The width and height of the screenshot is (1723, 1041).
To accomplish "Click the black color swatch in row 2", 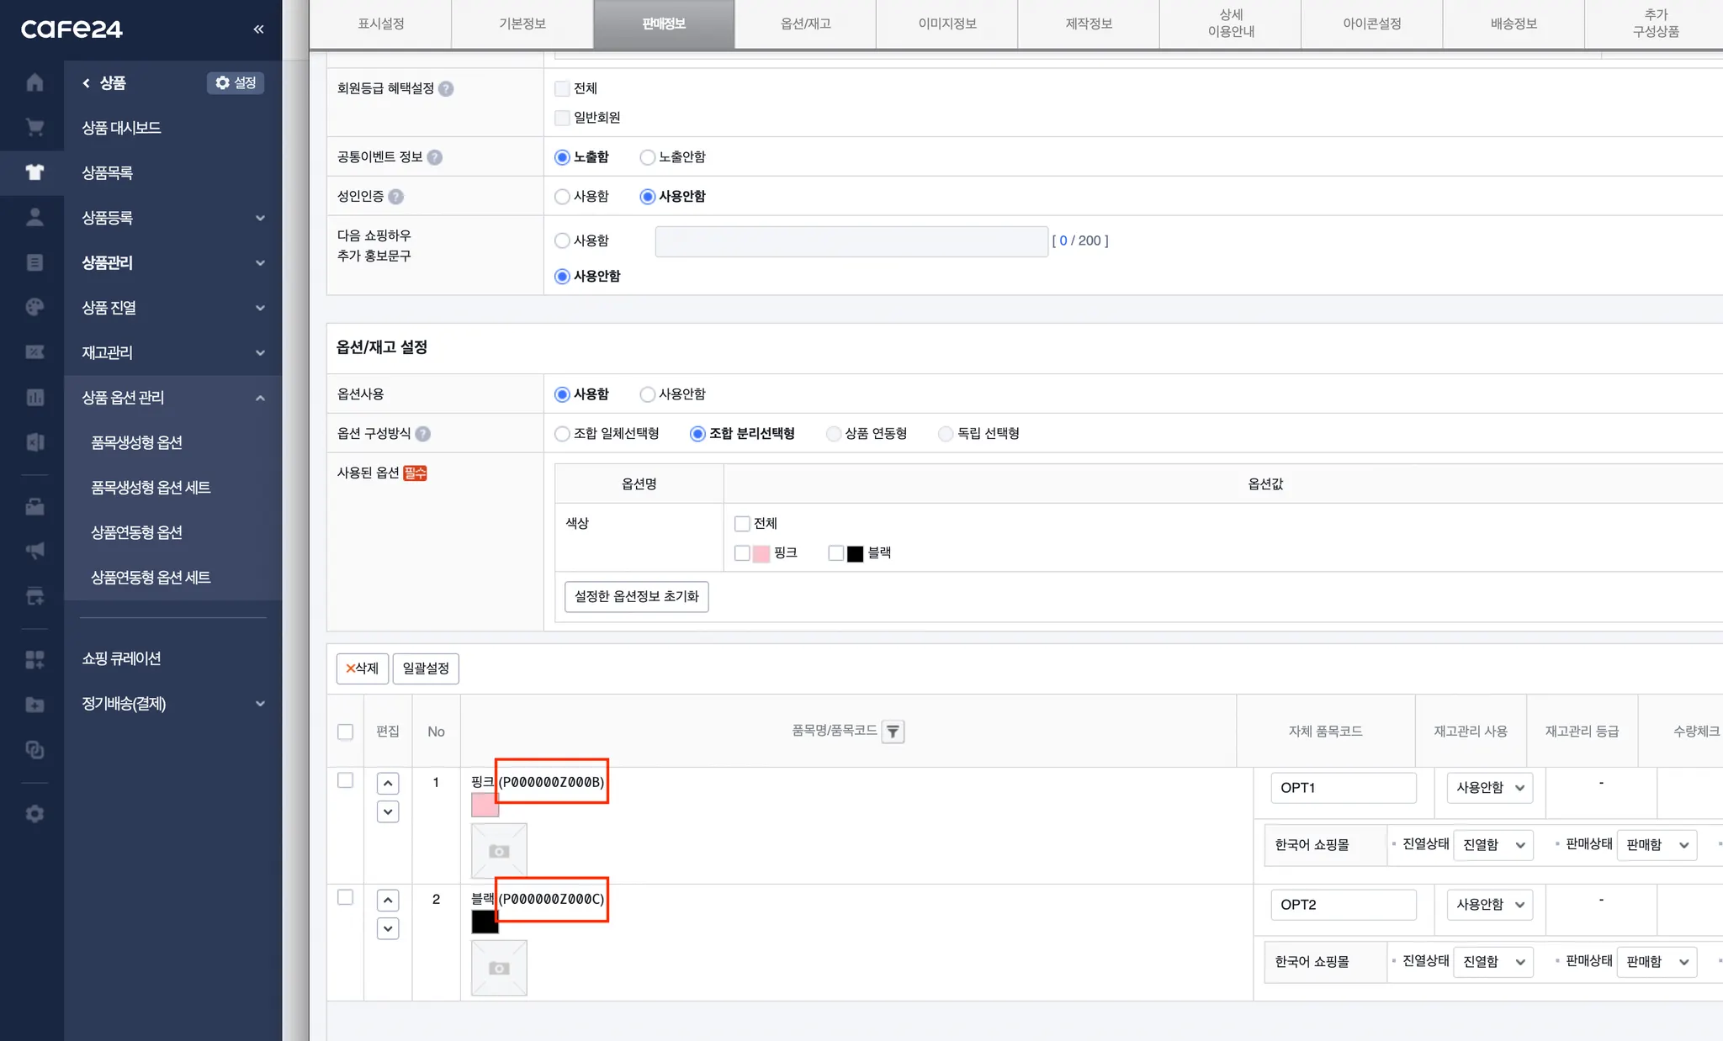I will point(485,922).
